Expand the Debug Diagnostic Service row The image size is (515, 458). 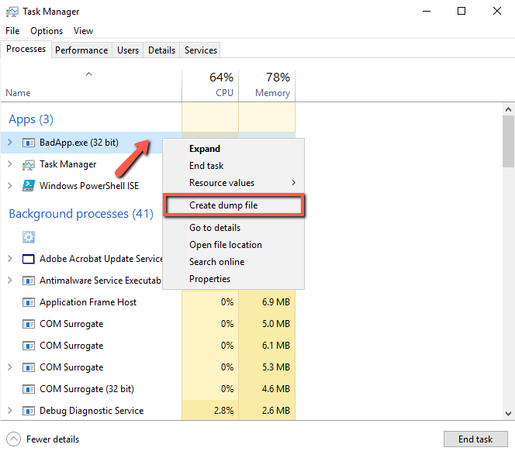point(10,411)
